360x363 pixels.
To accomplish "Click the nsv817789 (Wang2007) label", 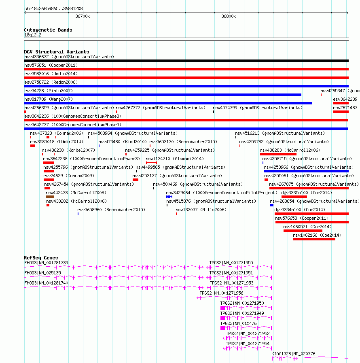I will pyautogui.click(x=49, y=99).
